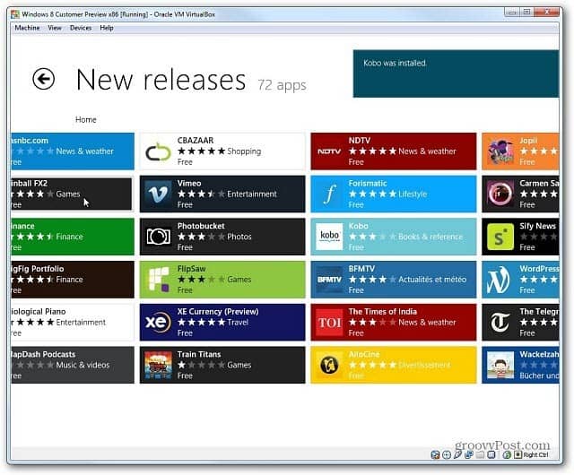Select the WordPress W logo
Viewport: 574px width, 475px height.
click(500, 280)
